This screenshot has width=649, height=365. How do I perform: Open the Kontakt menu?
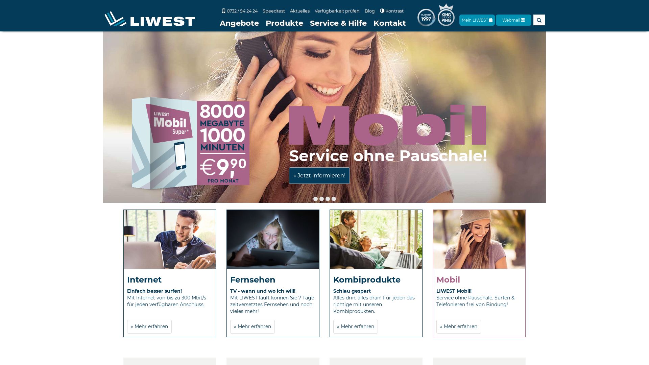390,23
